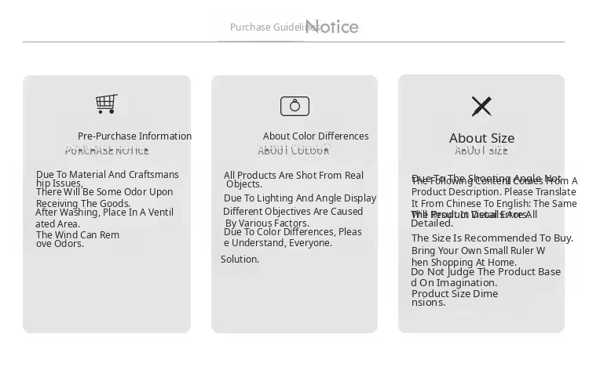Click the shopping cart icon
This screenshot has height=374, width=589.
click(x=107, y=104)
